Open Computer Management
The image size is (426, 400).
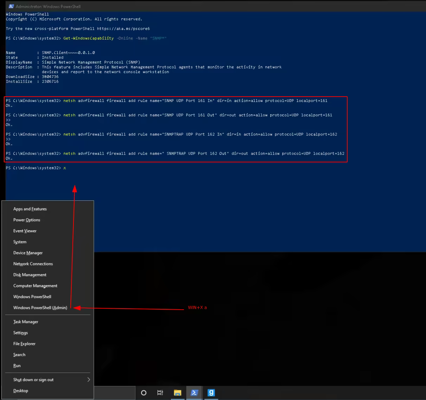click(48, 285)
